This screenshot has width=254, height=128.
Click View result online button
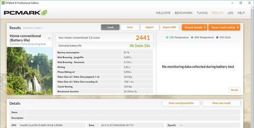tap(224, 28)
